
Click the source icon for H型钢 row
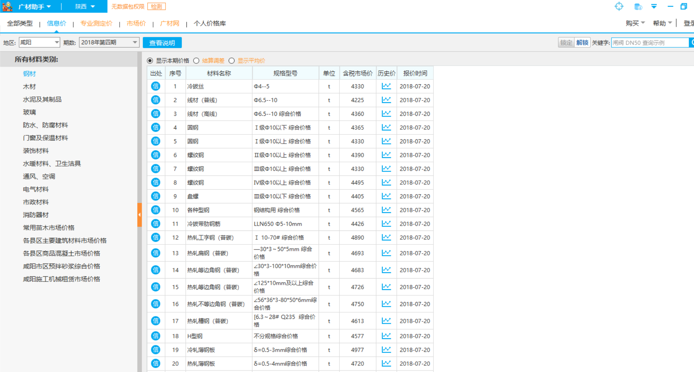(156, 336)
